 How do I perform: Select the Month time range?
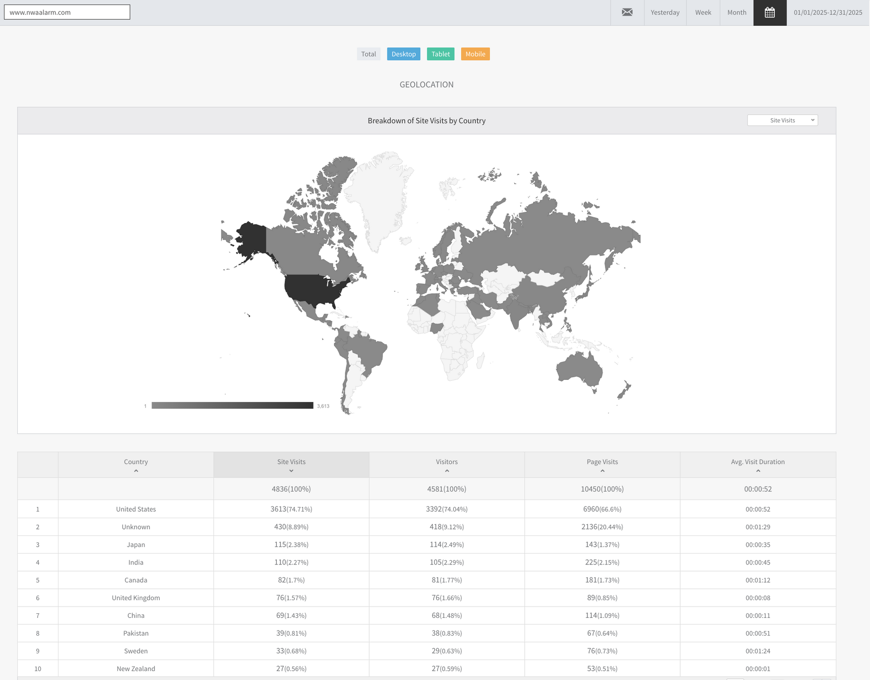[x=736, y=13]
